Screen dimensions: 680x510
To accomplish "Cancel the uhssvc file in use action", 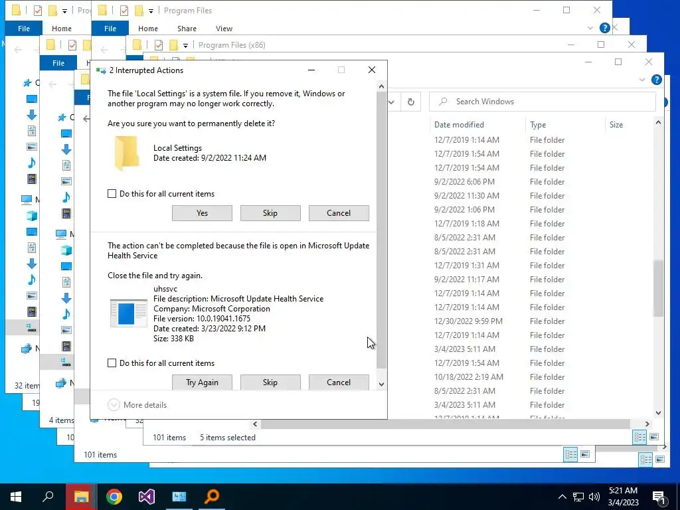I will point(339,382).
